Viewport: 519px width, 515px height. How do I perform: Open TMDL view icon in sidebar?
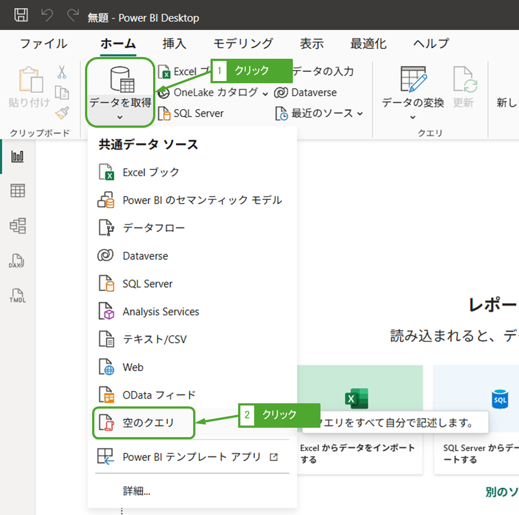click(x=17, y=296)
